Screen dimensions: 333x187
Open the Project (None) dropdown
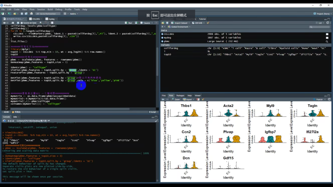(323, 14)
